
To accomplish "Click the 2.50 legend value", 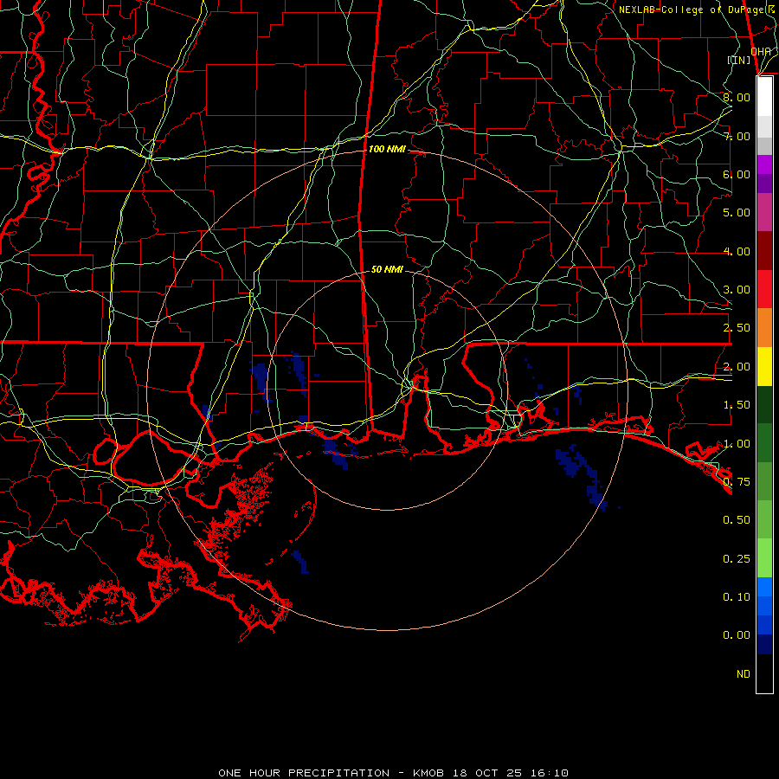I will pos(737,328).
